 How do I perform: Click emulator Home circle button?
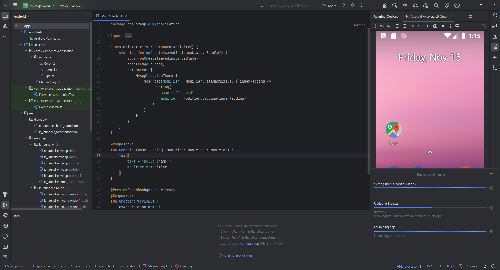pos(420,26)
